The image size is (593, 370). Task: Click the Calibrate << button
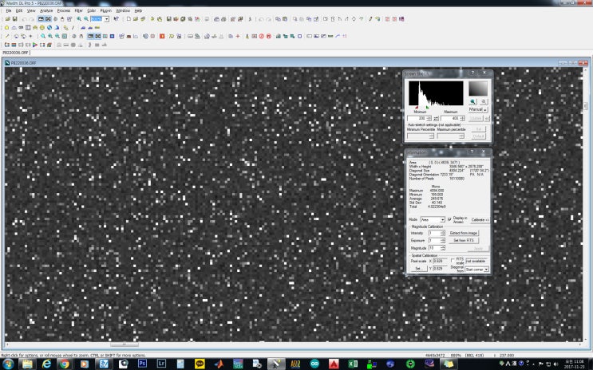[x=480, y=219]
